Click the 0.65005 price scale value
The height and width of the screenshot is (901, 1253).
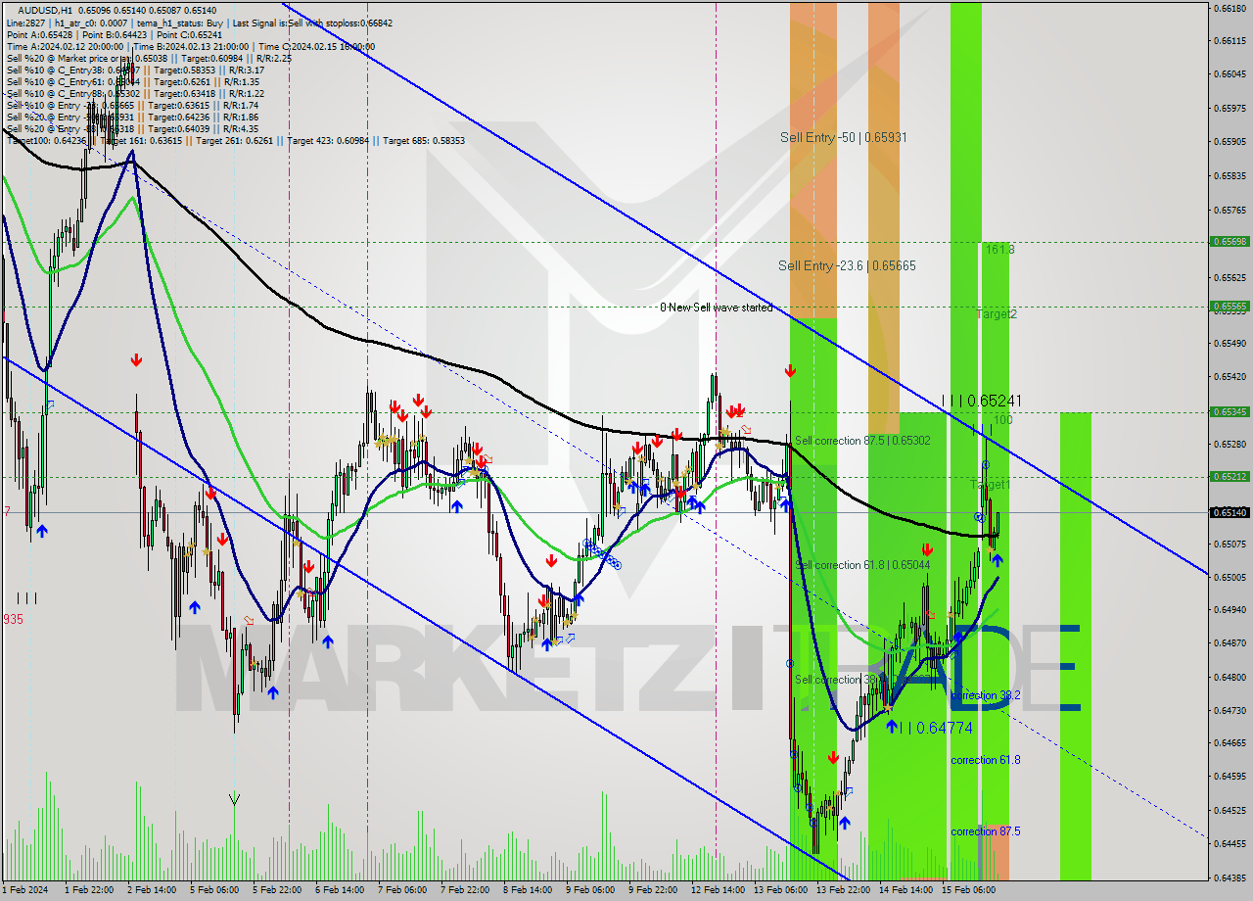[1230, 577]
